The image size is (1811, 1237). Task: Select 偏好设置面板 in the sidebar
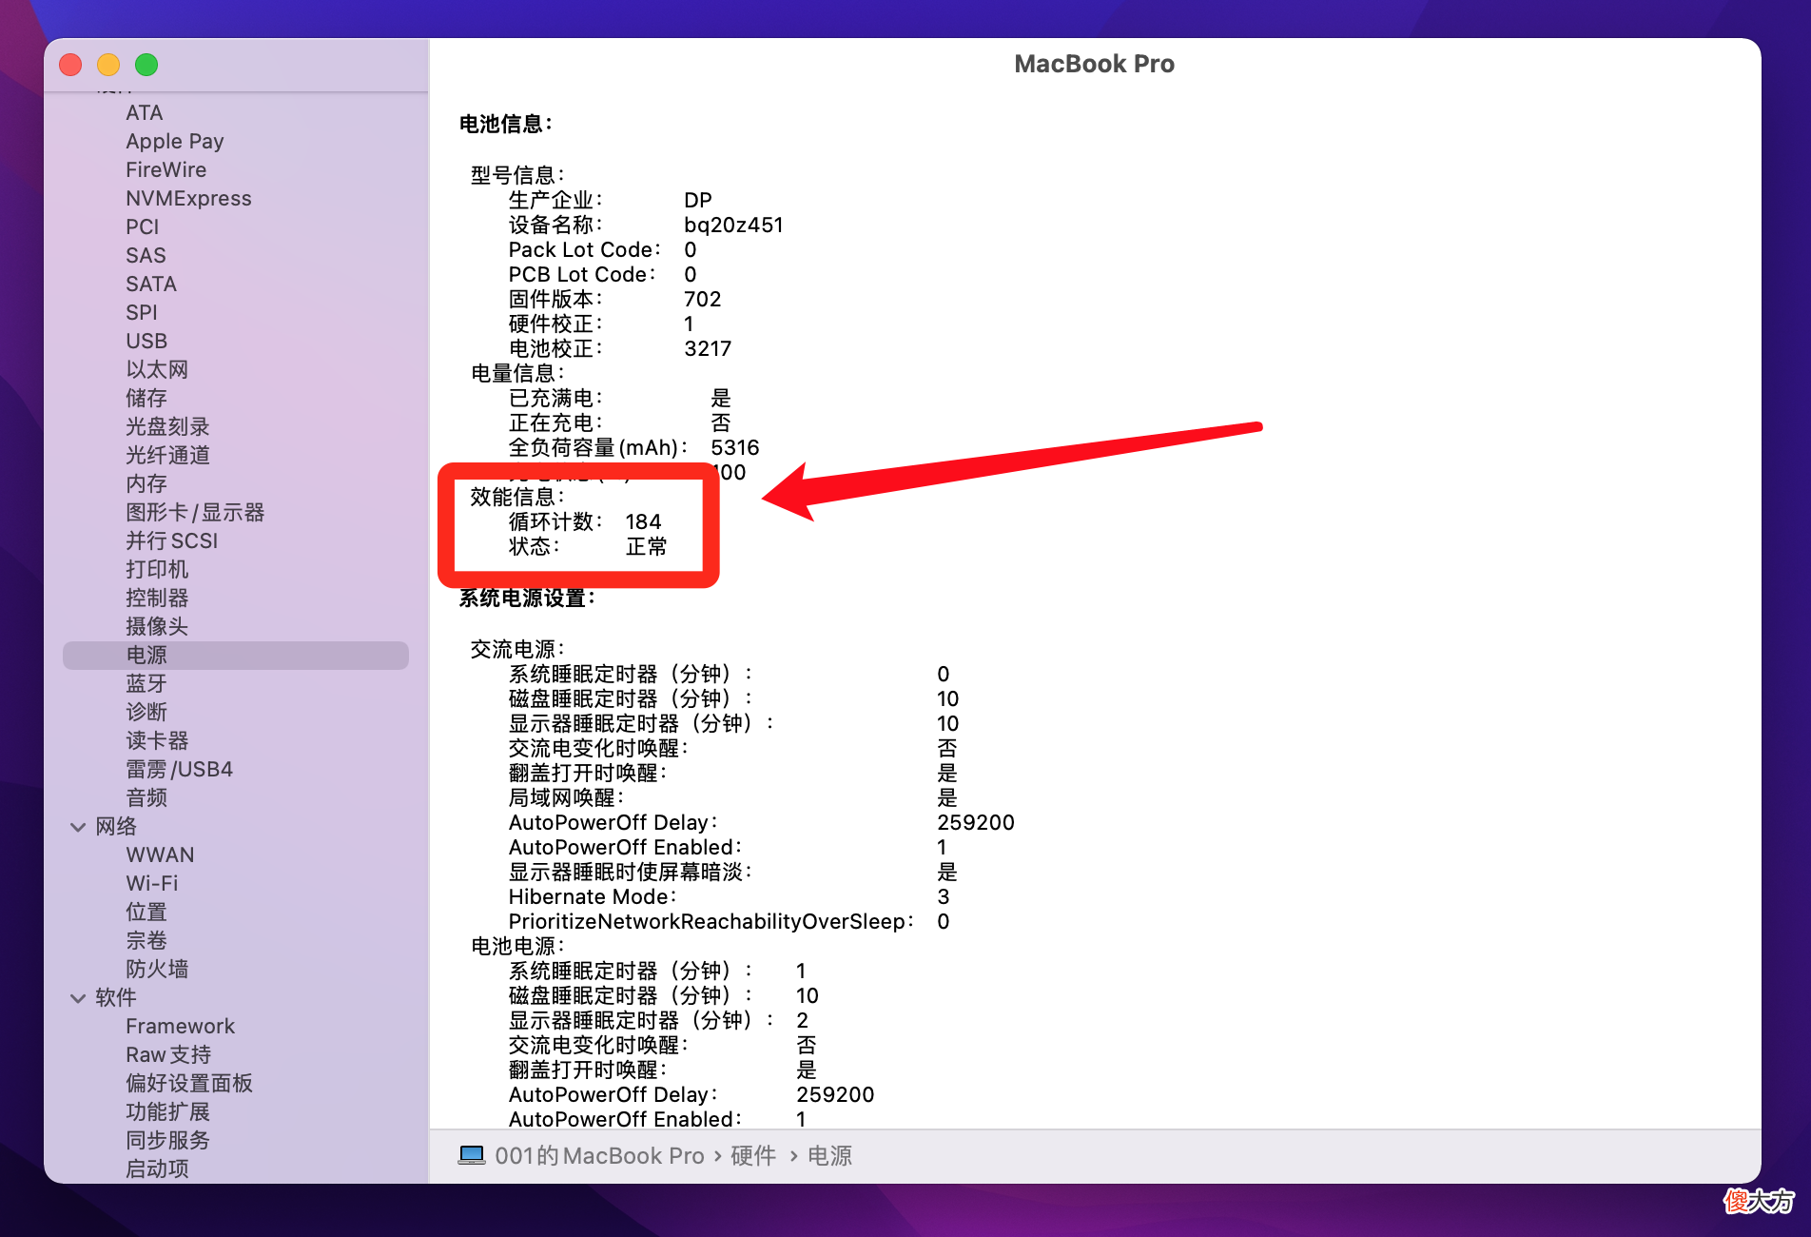pyautogui.click(x=189, y=1083)
